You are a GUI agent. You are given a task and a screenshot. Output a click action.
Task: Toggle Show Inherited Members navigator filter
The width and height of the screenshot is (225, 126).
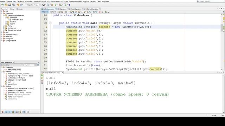pyautogui.click(x=2, y=112)
